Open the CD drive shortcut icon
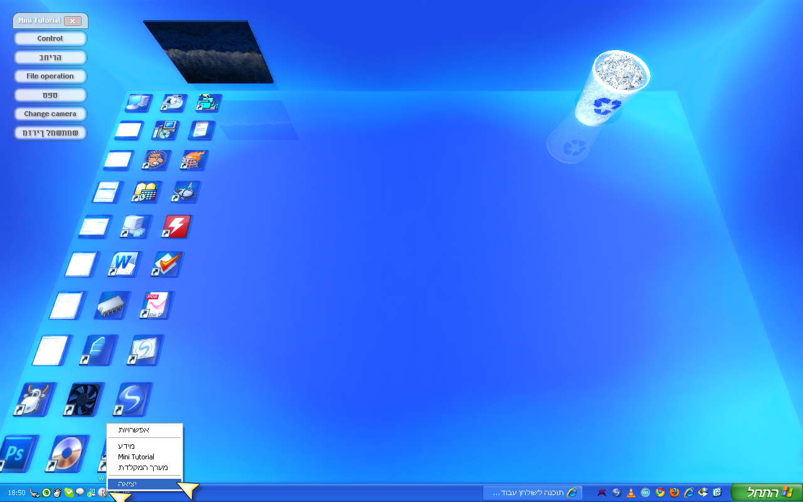Screen dimensions: 803x502 (174, 103)
